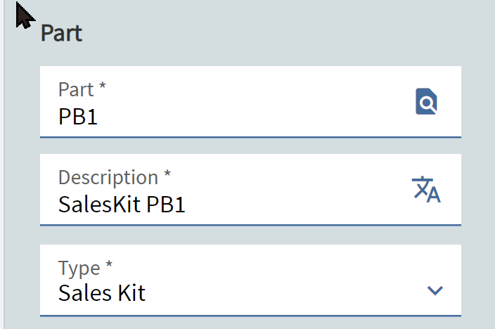Click the "Description *" field label

point(115,177)
